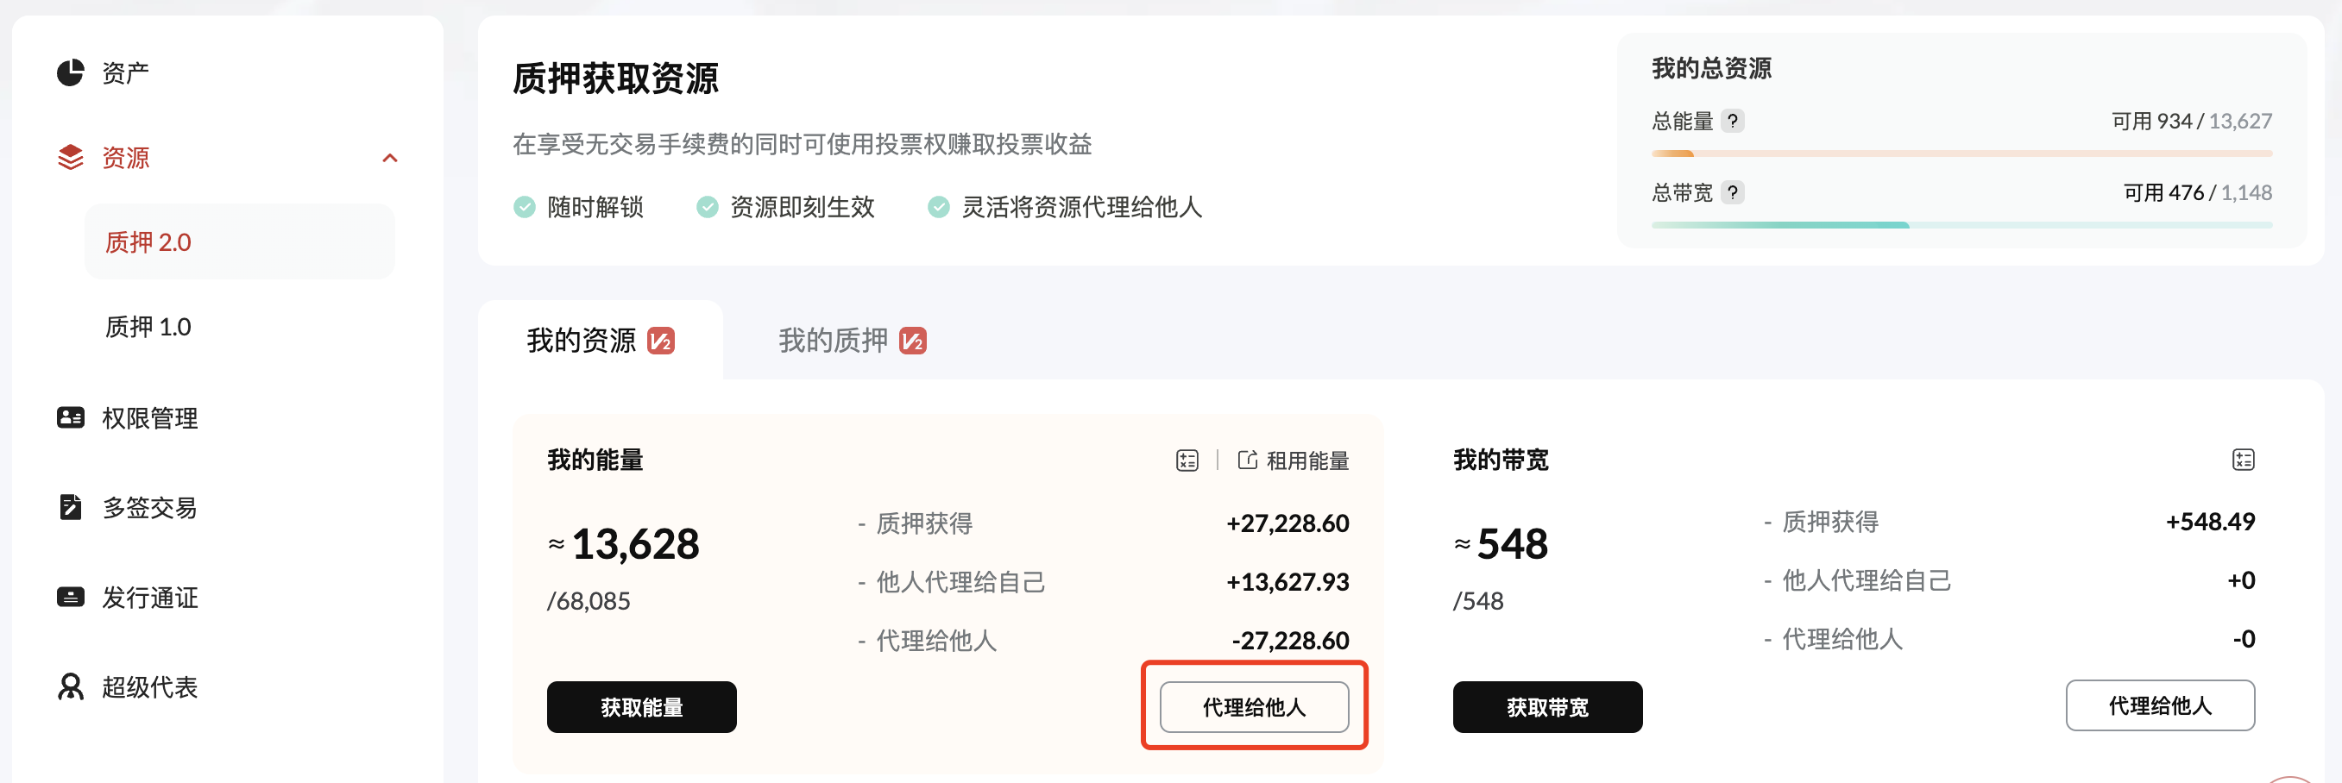Image resolution: width=2342 pixels, height=783 pixels.
Task: Open the 租用能量 link
Action: pyautogui.click(x=1294, y=460)
